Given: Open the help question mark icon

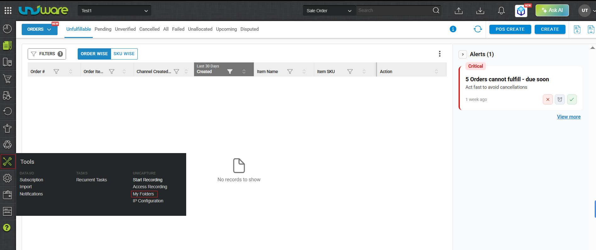Looking at the screenshot, I should tap(7, 228).
